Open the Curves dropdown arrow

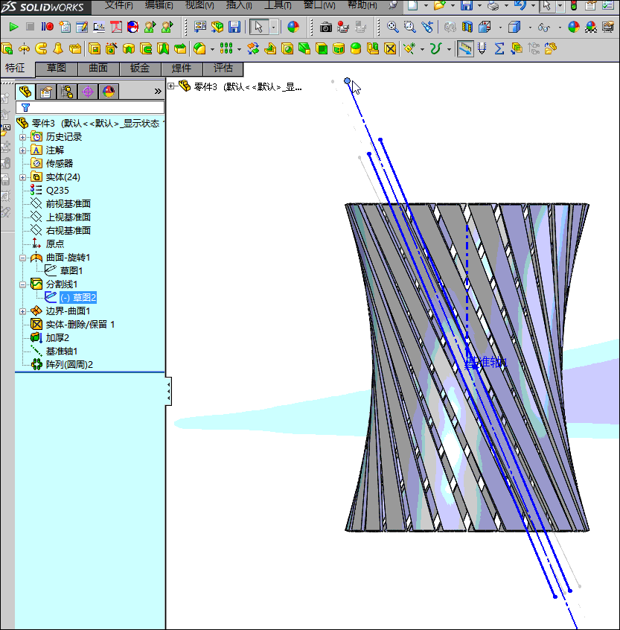click(x=449, y=49)
